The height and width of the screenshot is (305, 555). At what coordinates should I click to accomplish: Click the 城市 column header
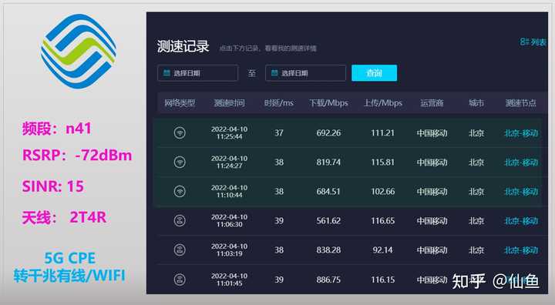point(476,103)
